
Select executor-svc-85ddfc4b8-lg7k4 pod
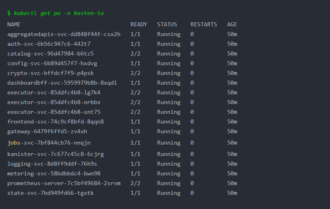54,92
